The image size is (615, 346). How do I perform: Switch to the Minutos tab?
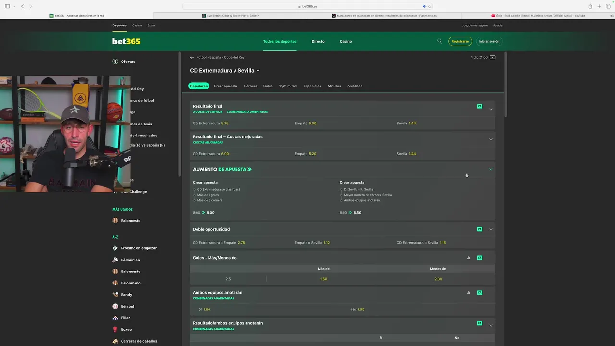click(334, 86)
